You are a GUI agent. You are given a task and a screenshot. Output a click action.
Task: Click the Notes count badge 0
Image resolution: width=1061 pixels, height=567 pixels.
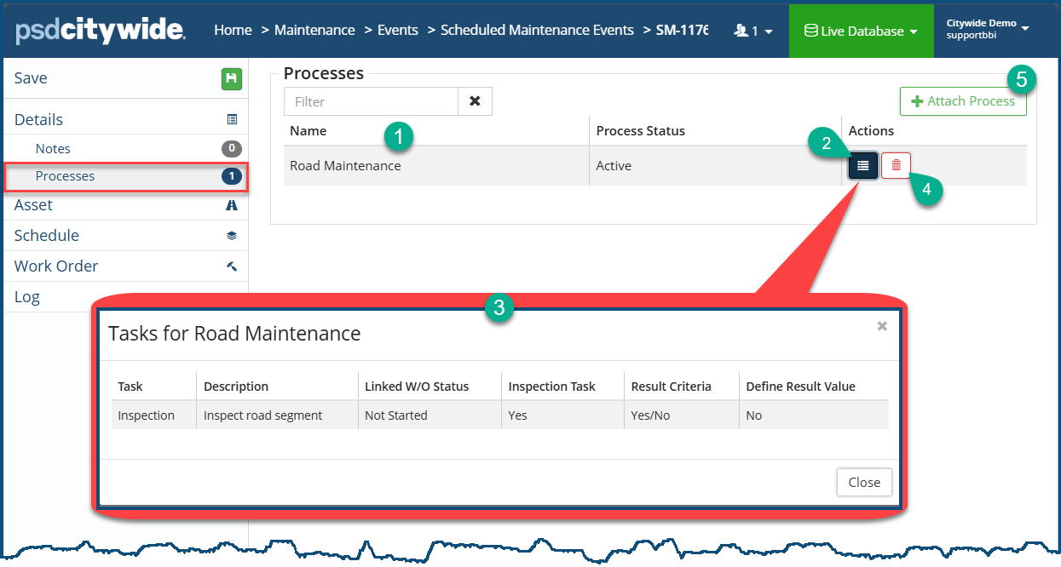point(232,149)
